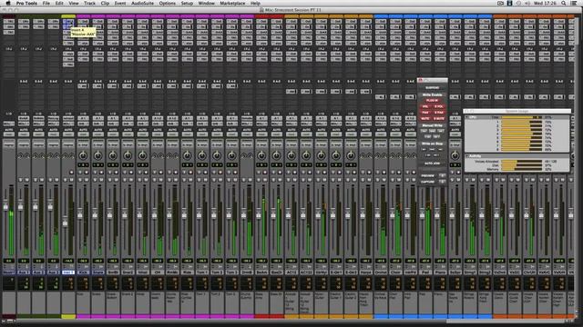Mute the VxDark track
This screenshot has height=327, width=583.
pyautogui.click(x=503, y=180)
